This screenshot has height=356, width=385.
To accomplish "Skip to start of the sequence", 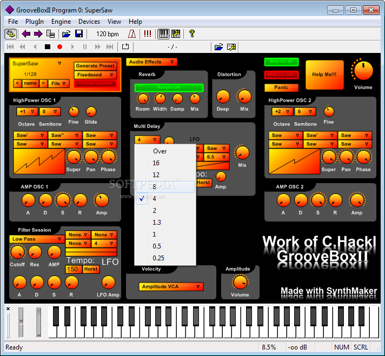I will coord(10,46).
